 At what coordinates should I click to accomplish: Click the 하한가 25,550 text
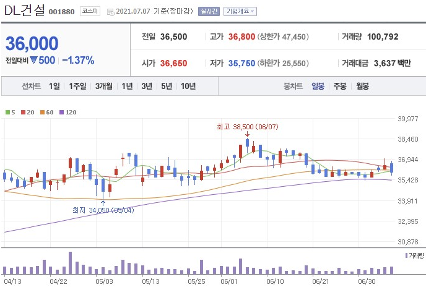click(x=283, y=63)
